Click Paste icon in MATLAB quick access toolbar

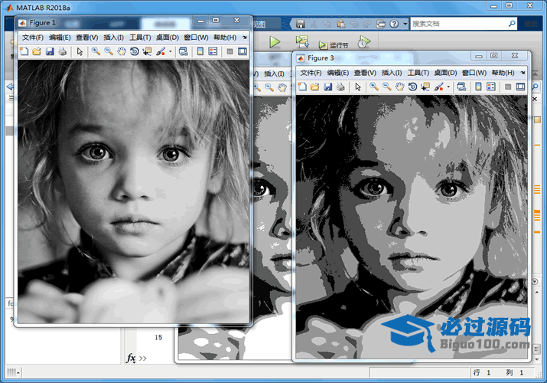point(341,24)
